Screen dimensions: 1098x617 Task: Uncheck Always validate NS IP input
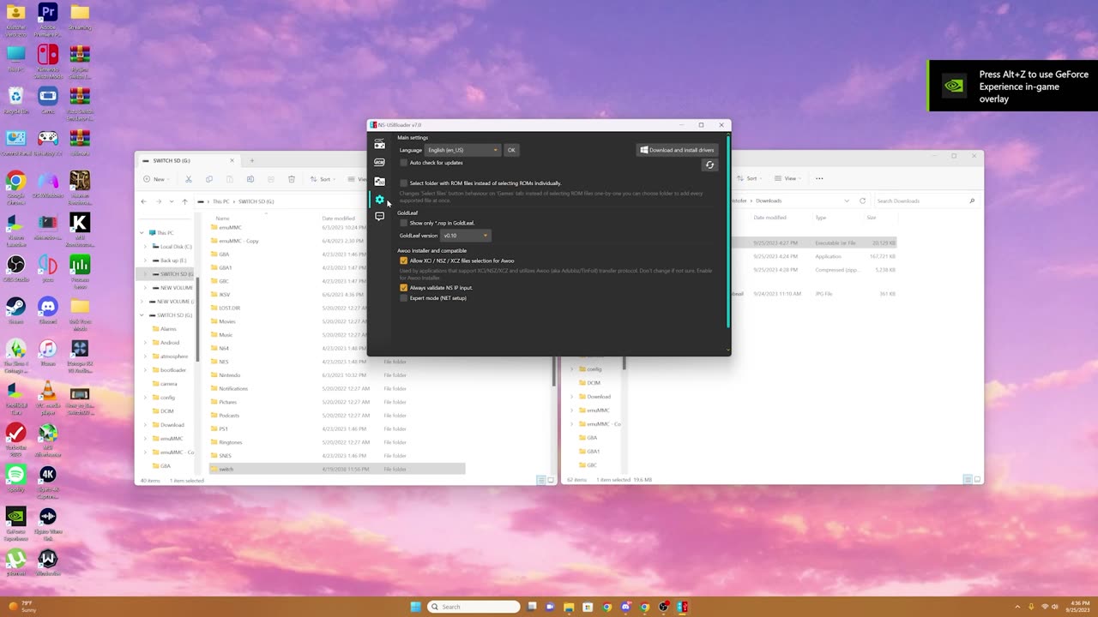[404, 288]
